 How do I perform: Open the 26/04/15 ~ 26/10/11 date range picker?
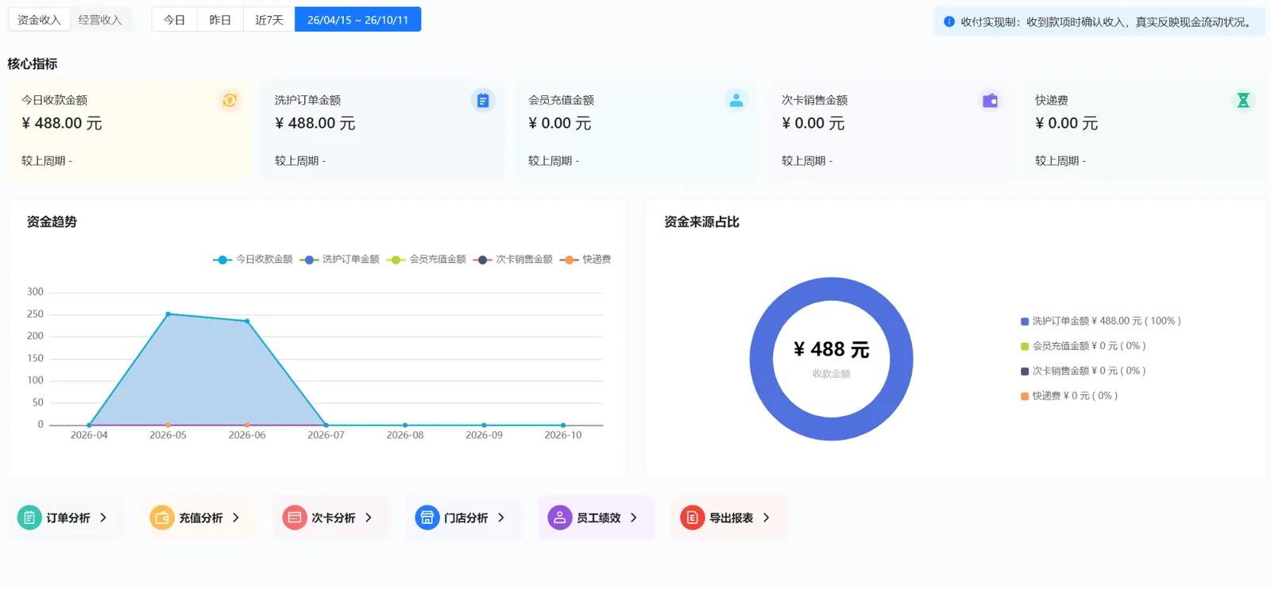[357, 20]
